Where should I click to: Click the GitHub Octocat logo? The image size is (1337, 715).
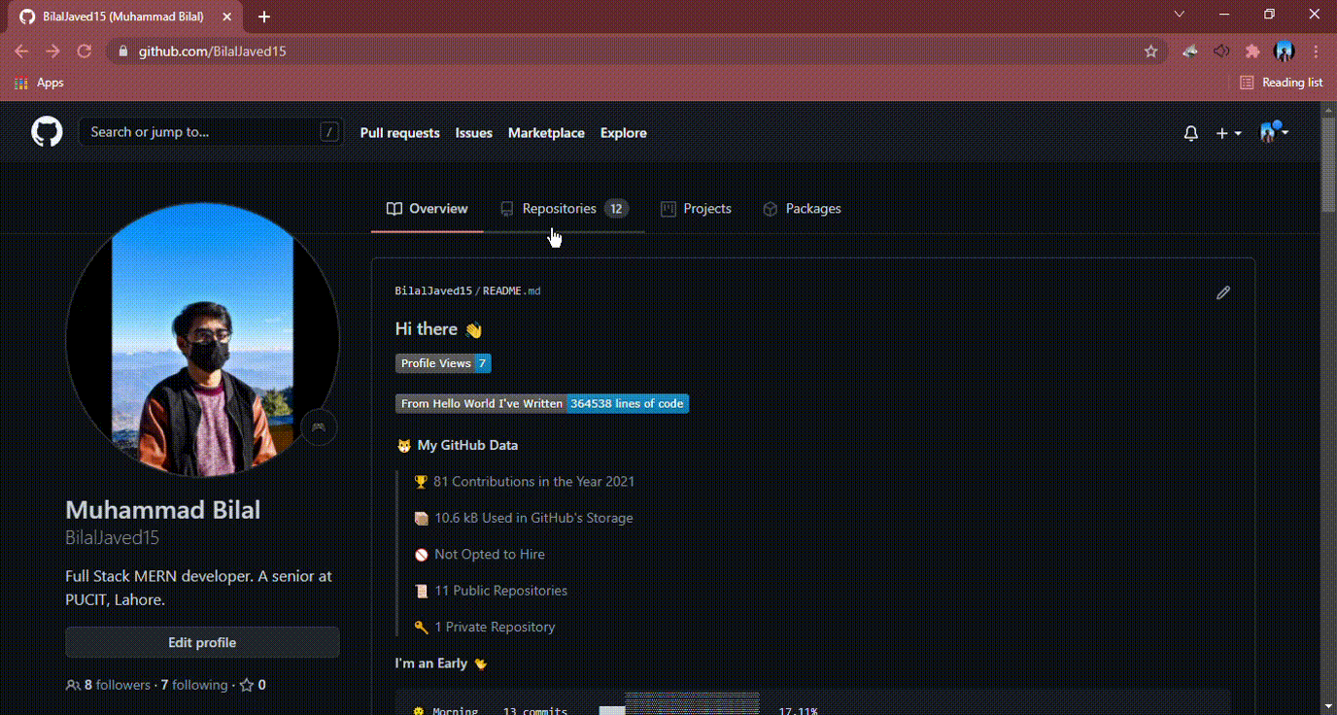click(x=47, y=132)
